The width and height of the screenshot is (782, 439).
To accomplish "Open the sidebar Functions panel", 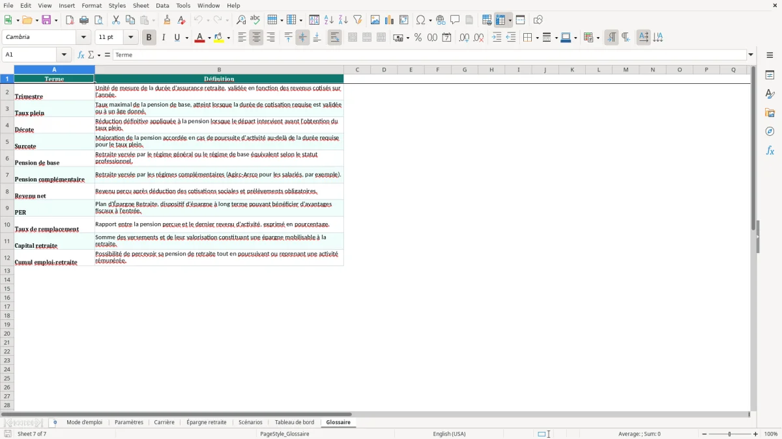I will tap(770, 150).
